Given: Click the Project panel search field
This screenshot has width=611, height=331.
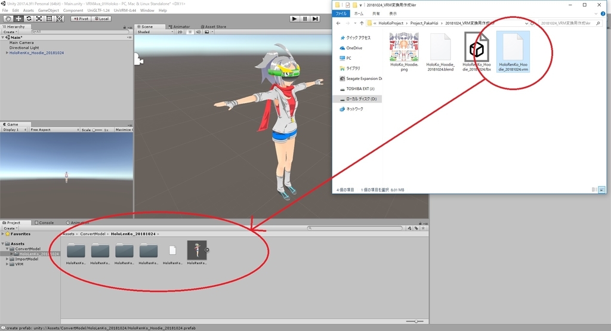Looking at the screenshot, I should click(x=355, y=228).
